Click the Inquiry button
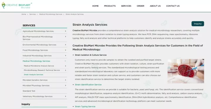This screenshot has height=109, width=211. pos(198,24)
